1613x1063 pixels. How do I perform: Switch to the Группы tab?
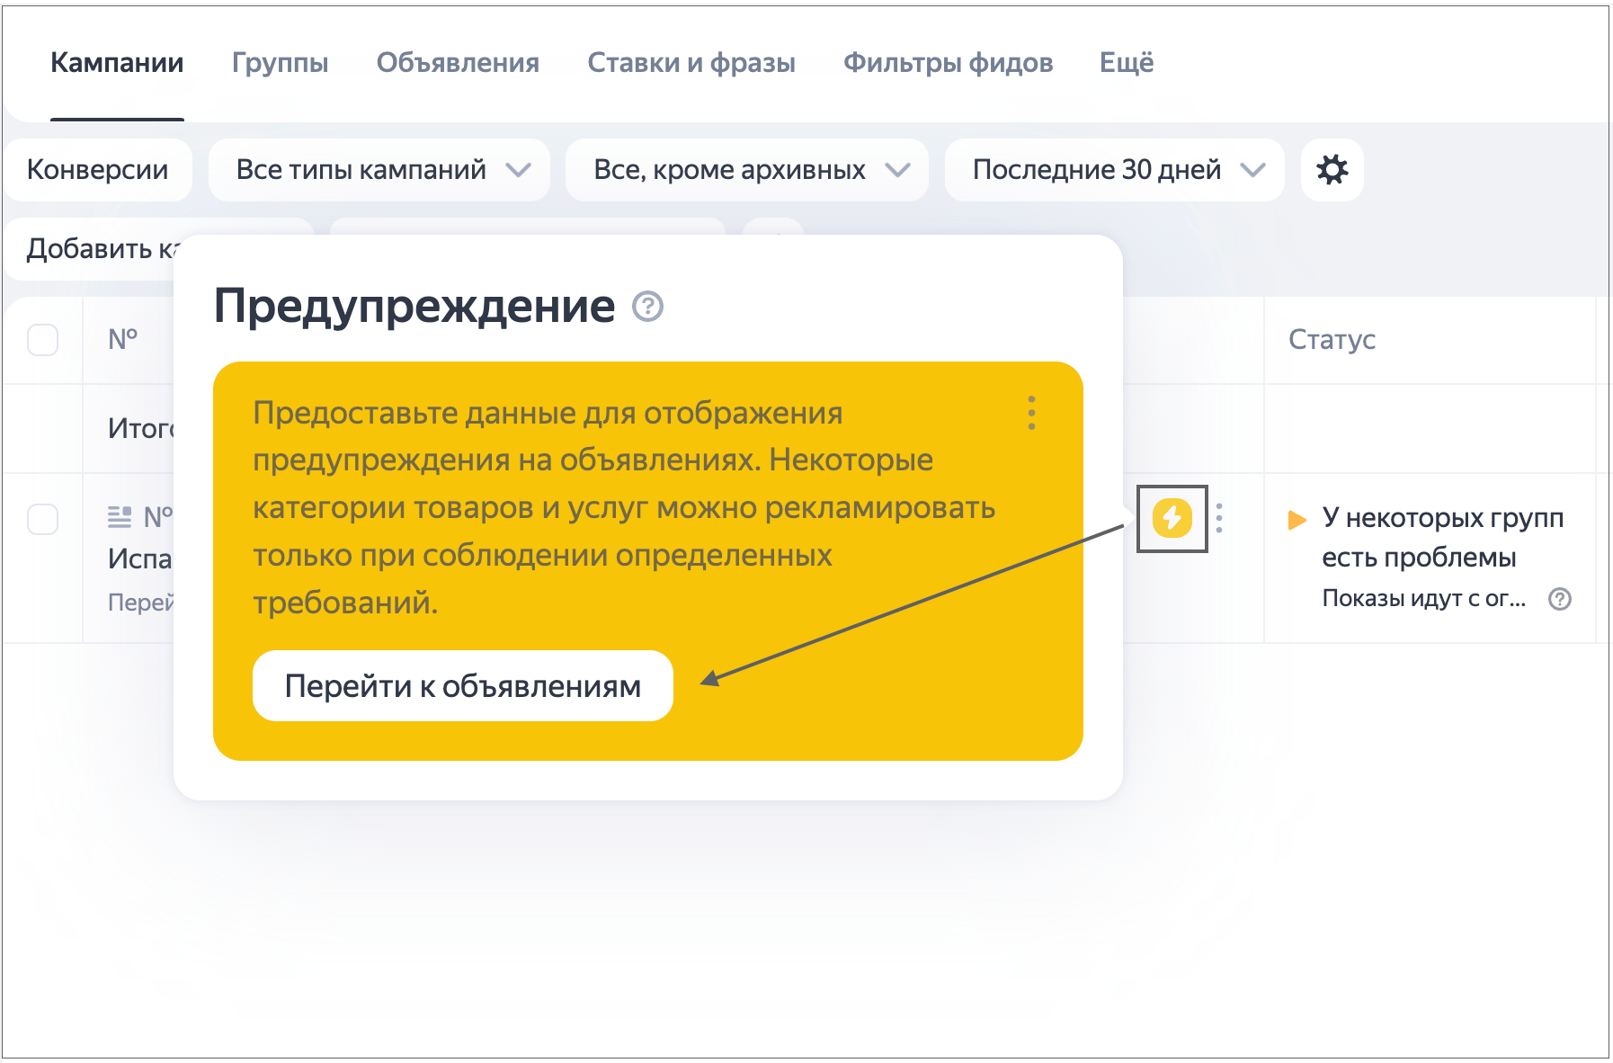pyautogui.click(x=280, y=63)
